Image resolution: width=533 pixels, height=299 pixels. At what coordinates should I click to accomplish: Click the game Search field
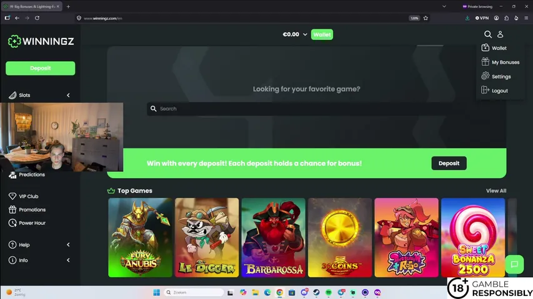pos(306,108)
